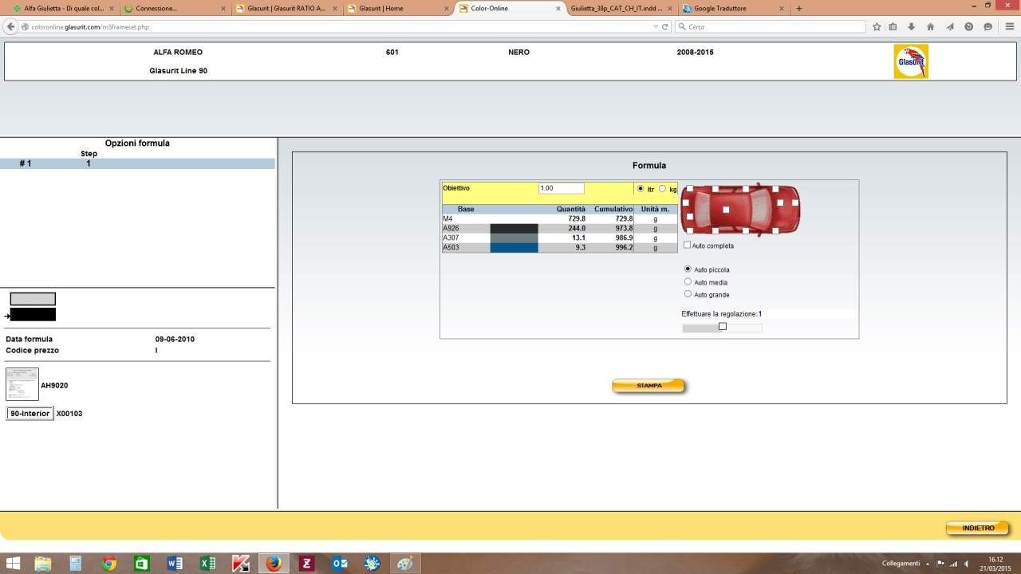Image resolution: width=1021 pixels, height=574 pixels.
Task: Click the black A926 color swatch
Action: point(514,229)
